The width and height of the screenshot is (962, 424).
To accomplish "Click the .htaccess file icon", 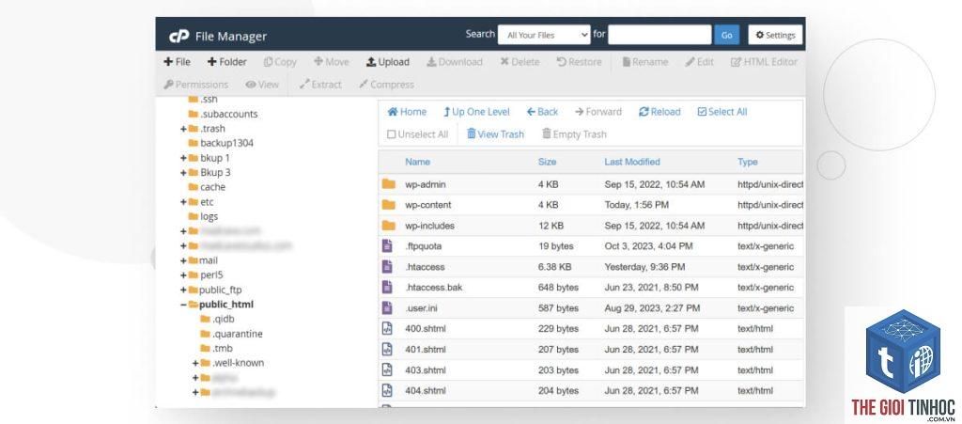I will pos(387,267).
